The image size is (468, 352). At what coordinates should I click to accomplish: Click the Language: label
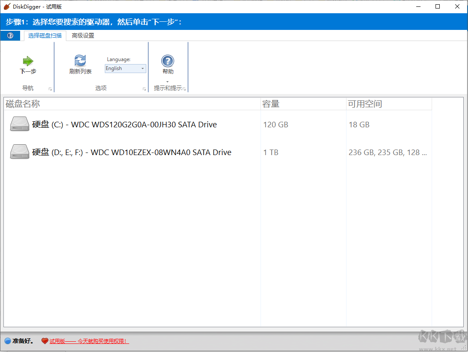tap(118, 59)
